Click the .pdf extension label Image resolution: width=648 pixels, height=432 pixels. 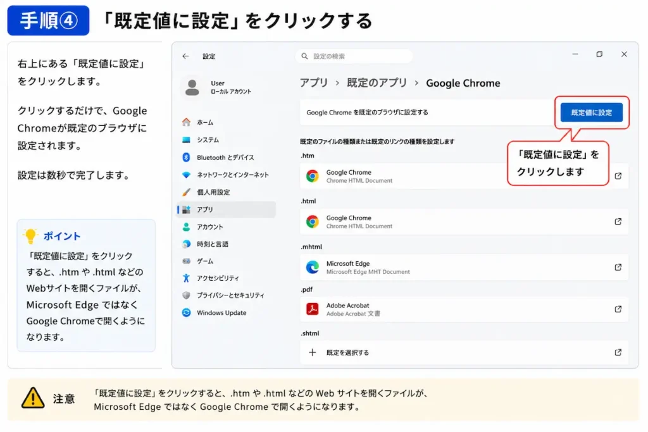[307, 290]
